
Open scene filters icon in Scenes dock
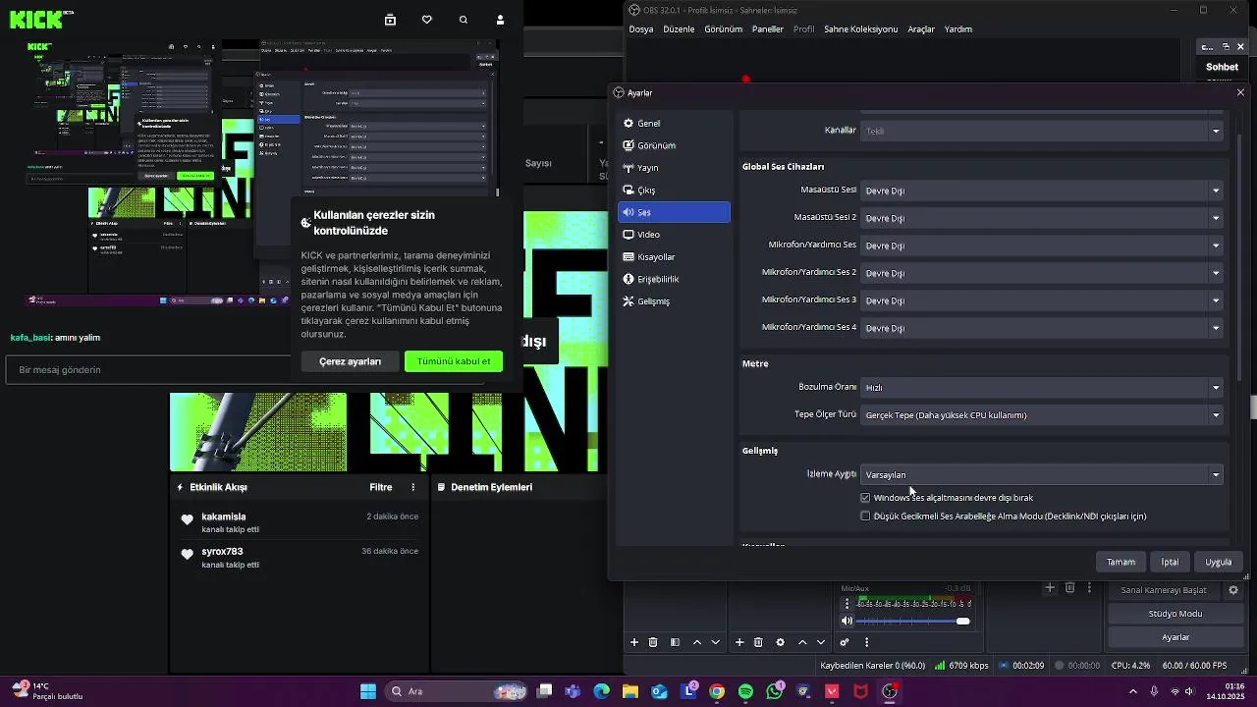[675, 642]
